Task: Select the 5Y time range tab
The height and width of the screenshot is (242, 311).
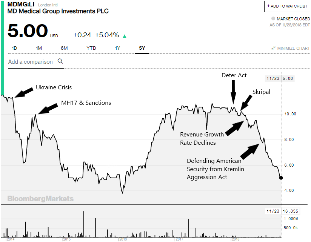Action: click(x=142, y=48)
